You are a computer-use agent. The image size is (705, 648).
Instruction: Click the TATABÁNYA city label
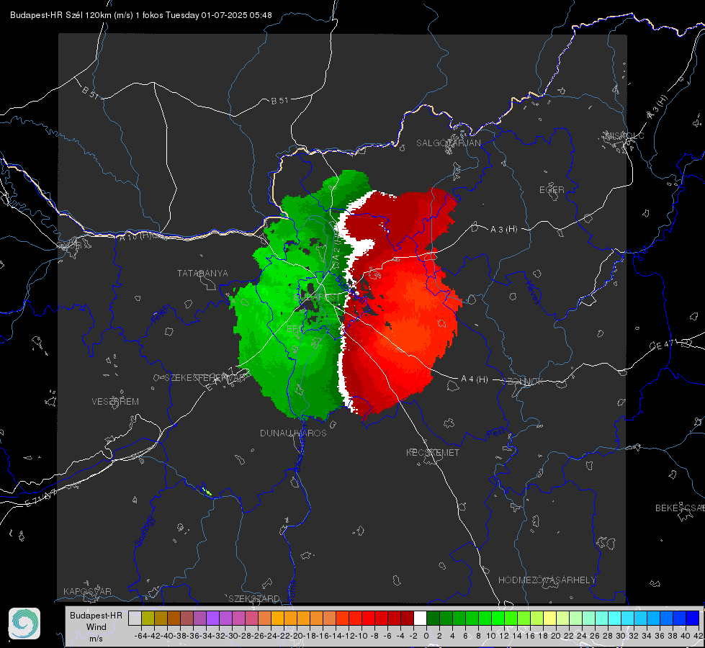tap(202, 274)
